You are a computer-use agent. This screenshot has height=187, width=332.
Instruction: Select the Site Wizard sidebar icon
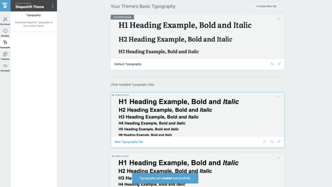tap(5, 20)
